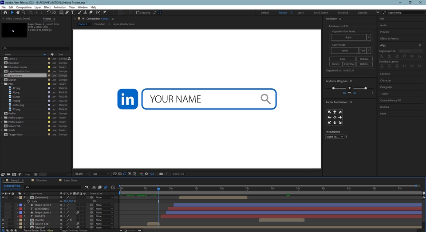Select profile.png in the Project panel

click(x=18, y=105)
